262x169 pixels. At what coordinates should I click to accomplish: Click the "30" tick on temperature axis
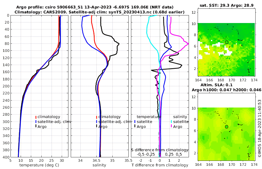(62, 161)
